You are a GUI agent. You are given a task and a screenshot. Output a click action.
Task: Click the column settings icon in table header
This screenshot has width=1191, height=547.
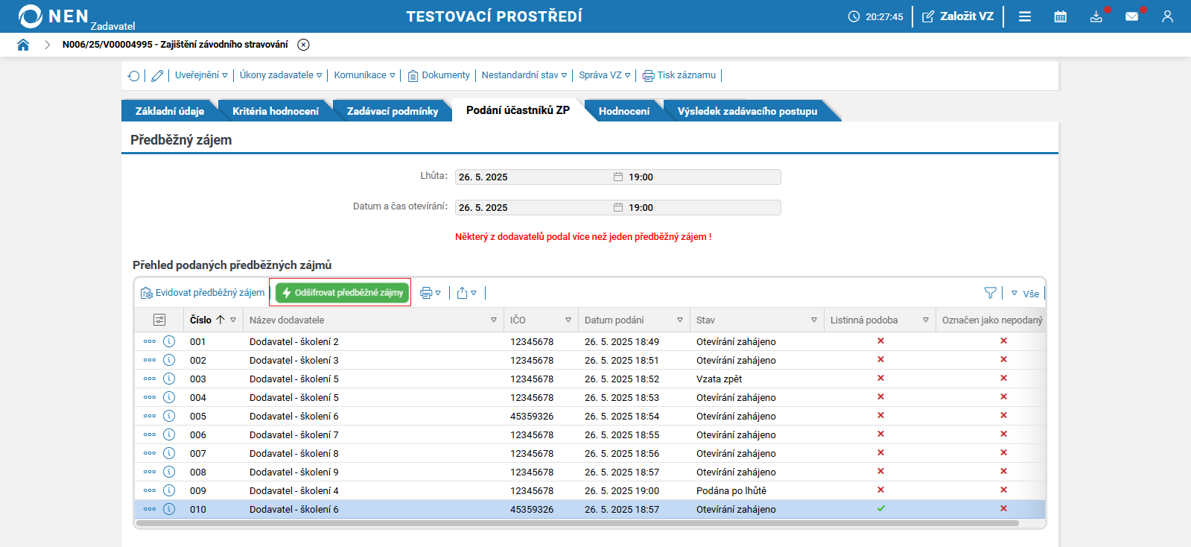pyautogui.click(x=159, y=320)
